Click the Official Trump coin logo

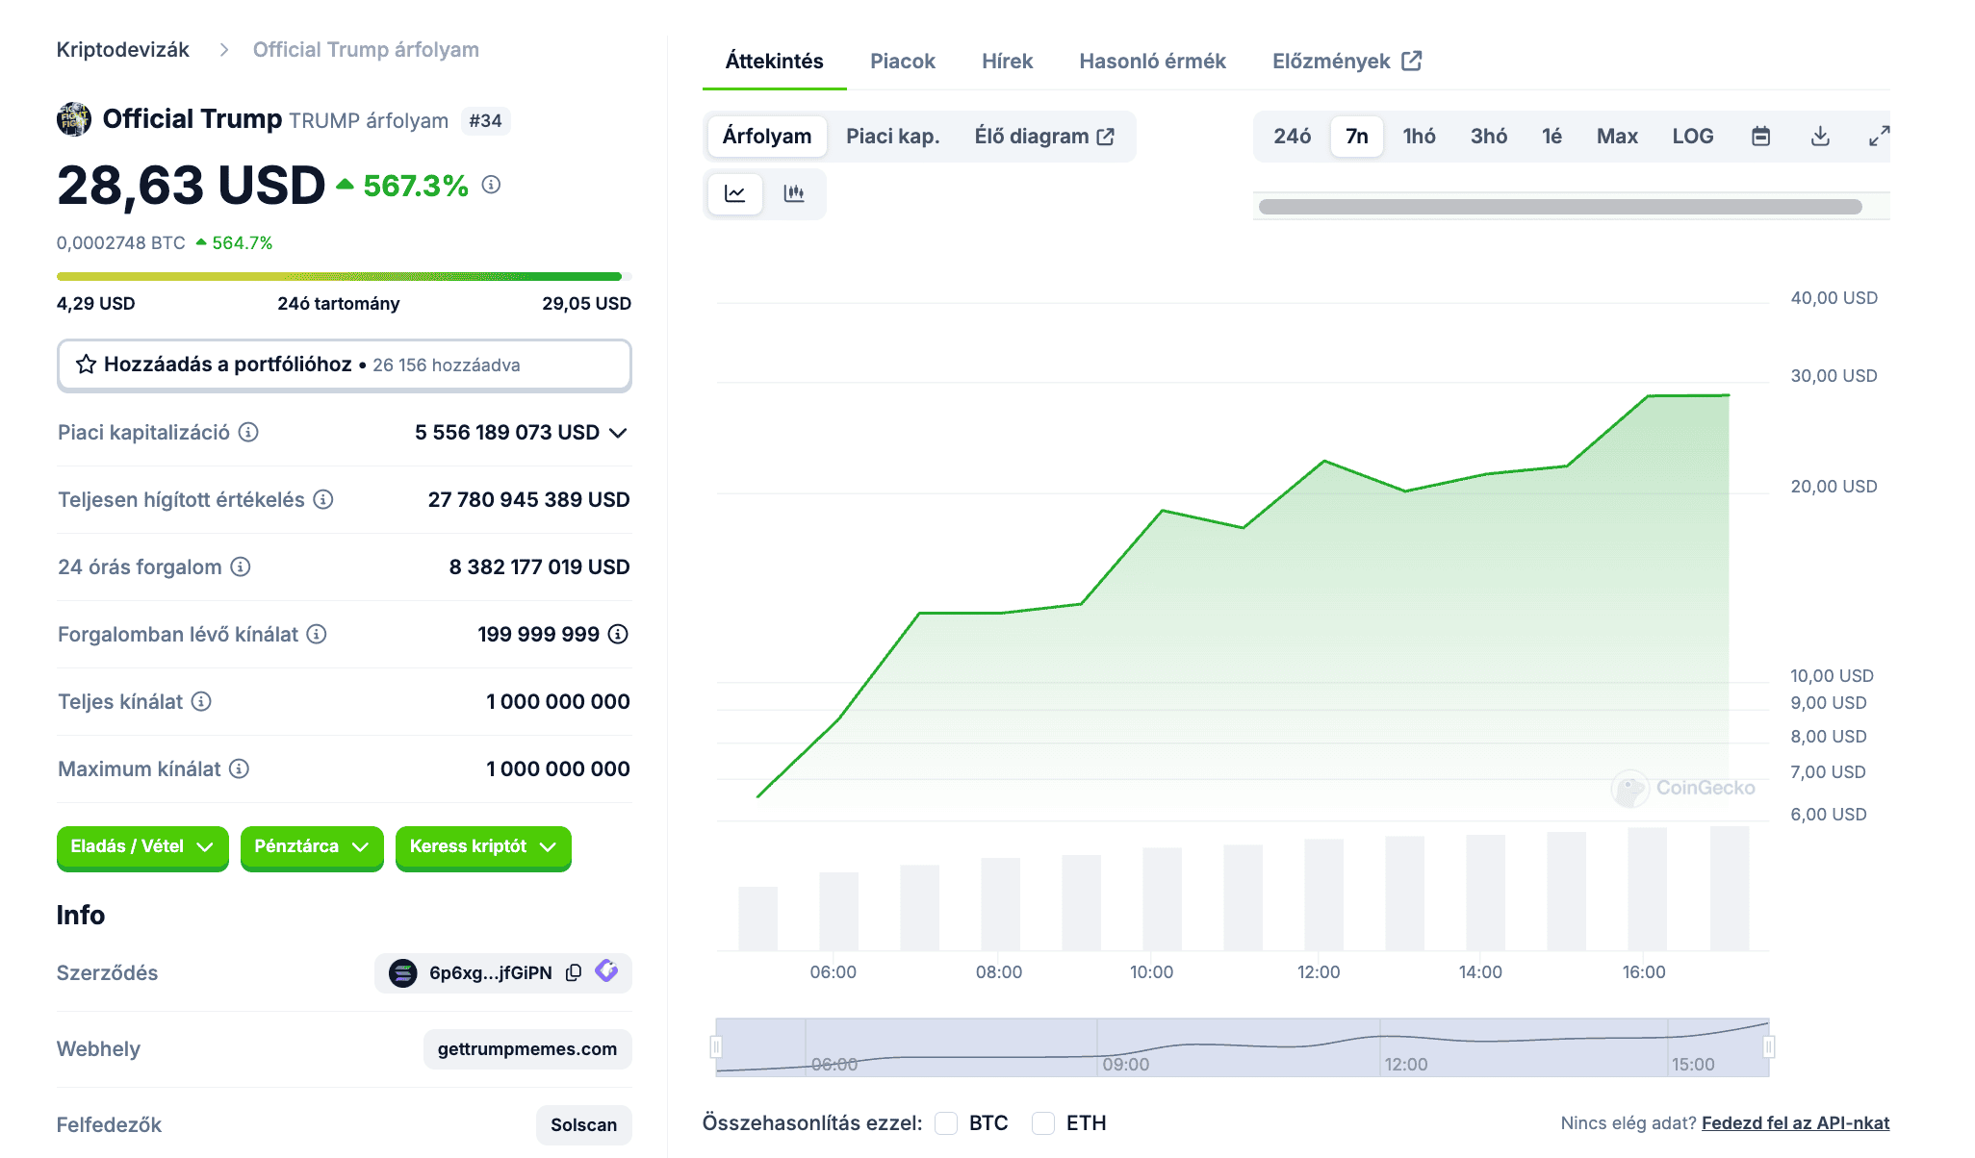tap(74, 119)
